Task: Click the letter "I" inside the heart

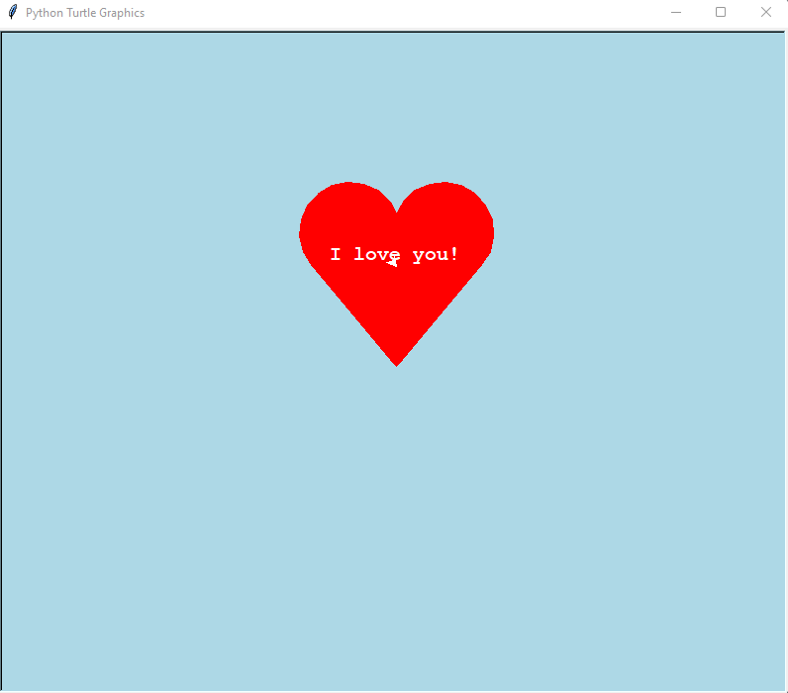Action: (336, 255)
